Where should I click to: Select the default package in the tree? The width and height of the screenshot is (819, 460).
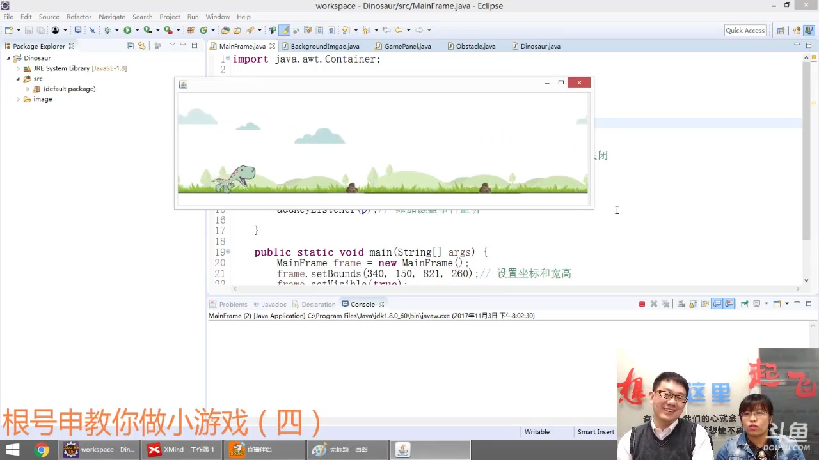pos(69,89)
